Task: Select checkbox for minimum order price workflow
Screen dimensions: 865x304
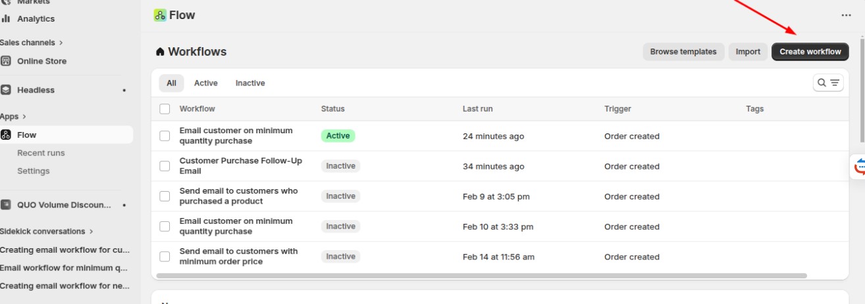Action: 165,257
